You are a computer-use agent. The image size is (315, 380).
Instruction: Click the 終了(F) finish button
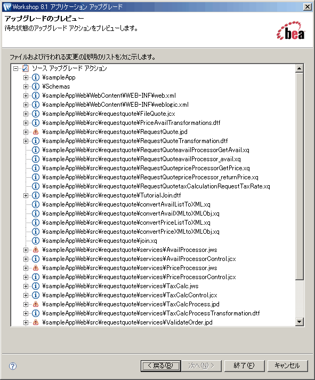coord(244,366)
